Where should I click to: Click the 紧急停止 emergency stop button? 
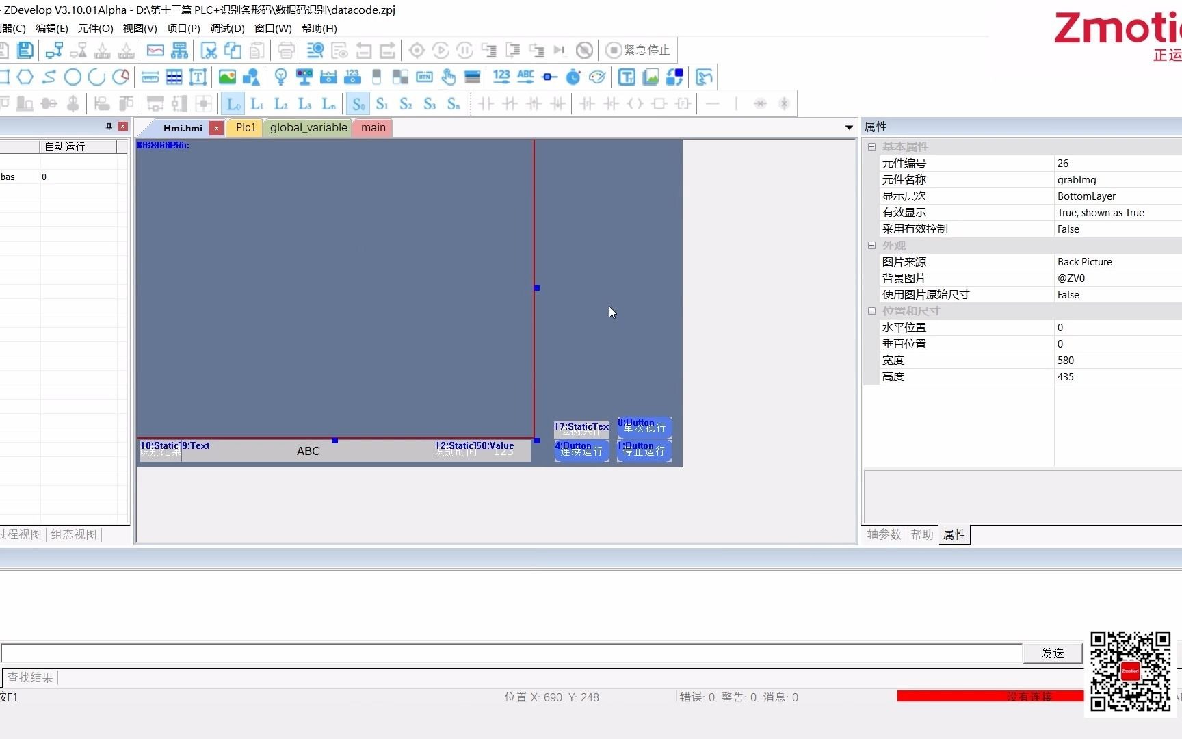pyautogui.click(x=638, y=50)
